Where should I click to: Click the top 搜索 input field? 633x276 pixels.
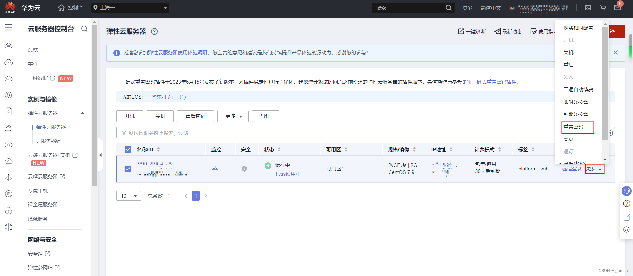coord(408,8)
